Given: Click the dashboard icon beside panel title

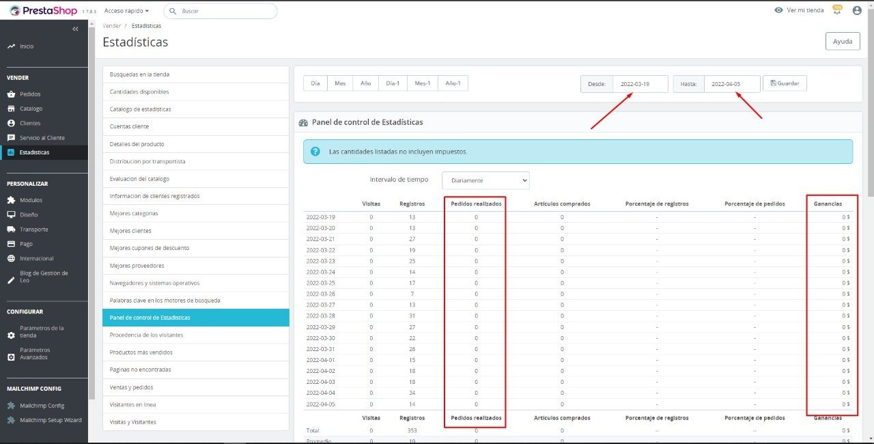Looking at the screenshot, I should pos(304,122).
